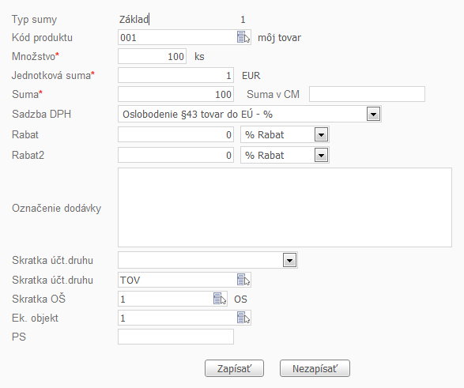Click the Nezapísať button
The width and height of the screenshot is (464, 388).
[x=315, y=368]
